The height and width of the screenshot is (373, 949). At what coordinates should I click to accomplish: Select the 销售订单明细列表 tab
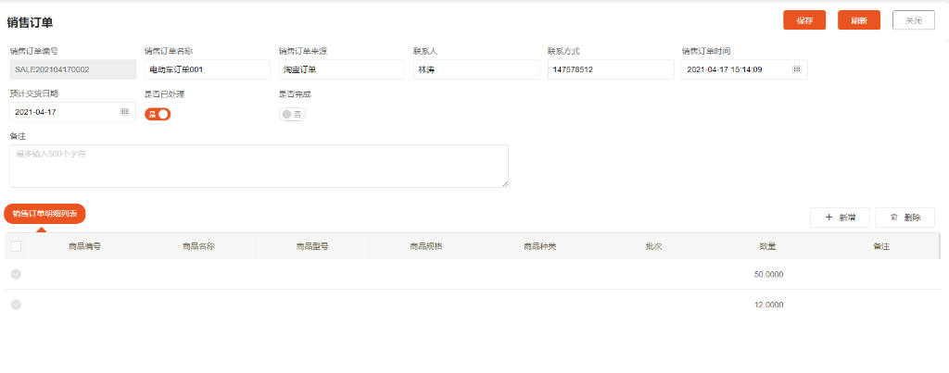45,214
